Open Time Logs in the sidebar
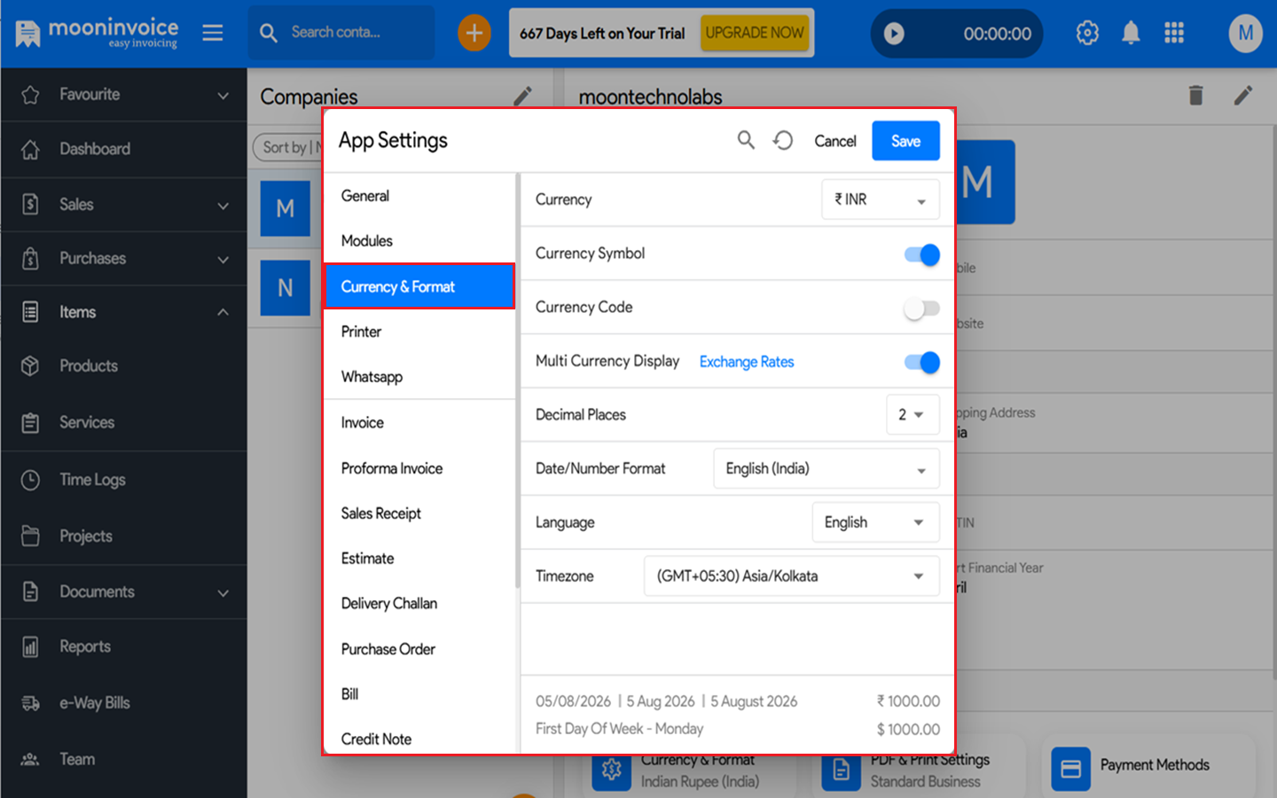1277x798 pixels. pyautogui.click(x=124, y=480)
